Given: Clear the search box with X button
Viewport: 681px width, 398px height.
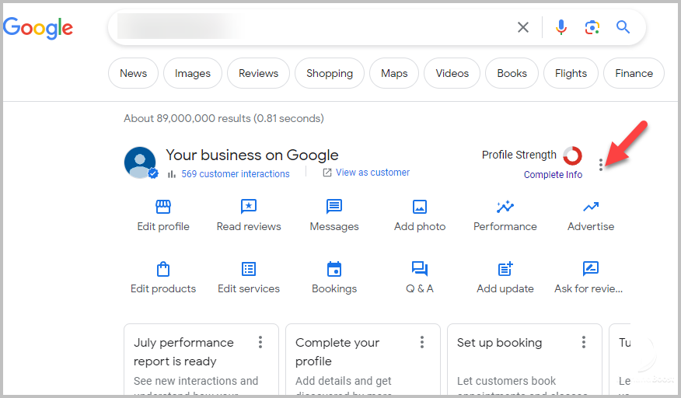Looking at the screenshot, I should [523, 28].
